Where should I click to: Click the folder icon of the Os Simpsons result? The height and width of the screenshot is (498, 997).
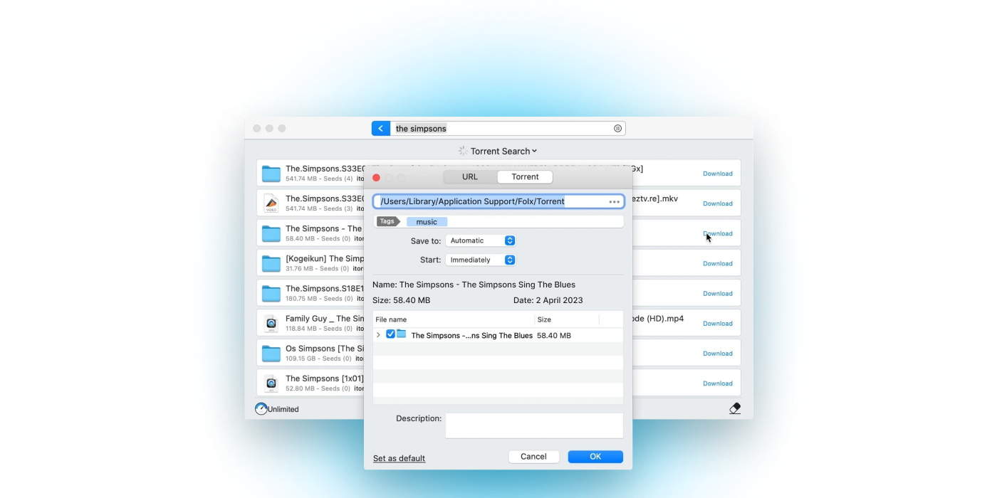[271, 354]
